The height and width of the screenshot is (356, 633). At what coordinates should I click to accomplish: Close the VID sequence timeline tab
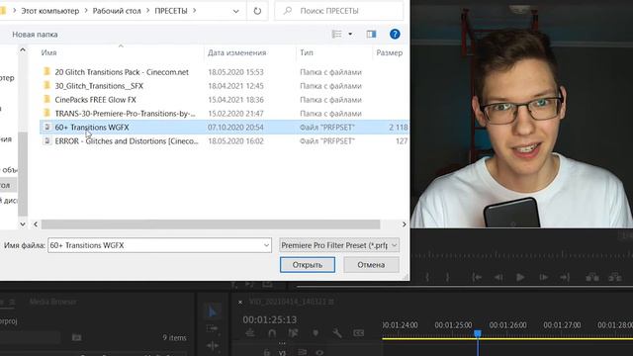pos(240,302)
